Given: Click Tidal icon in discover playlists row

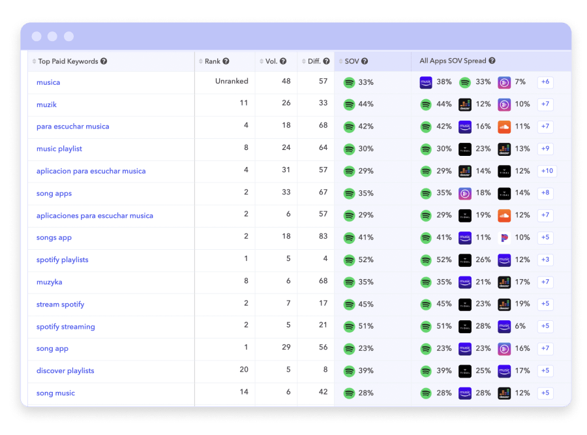Looking at the screenshot, I should (465, 370).
